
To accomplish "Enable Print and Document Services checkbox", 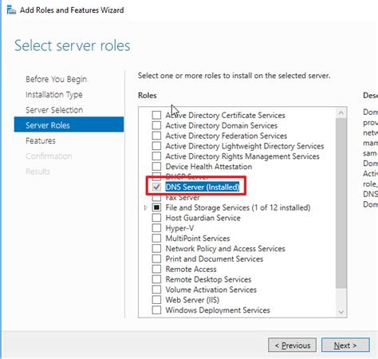I will click(x=156, y=258).
